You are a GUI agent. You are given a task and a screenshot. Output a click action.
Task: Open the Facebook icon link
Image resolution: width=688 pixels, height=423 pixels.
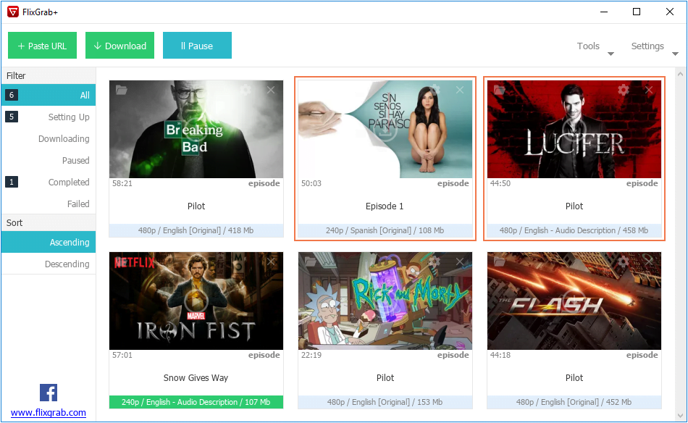[49, 393]
